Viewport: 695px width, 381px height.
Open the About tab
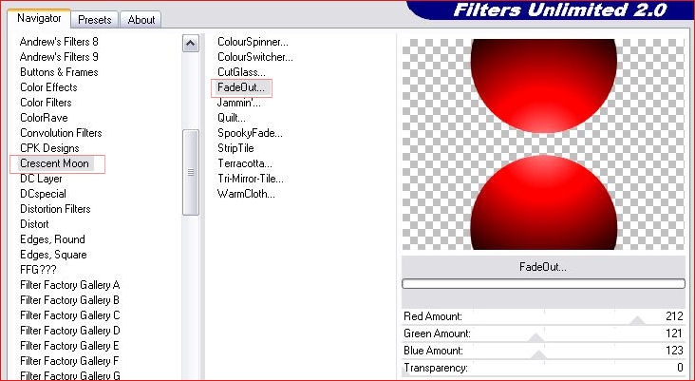[141, 19]
